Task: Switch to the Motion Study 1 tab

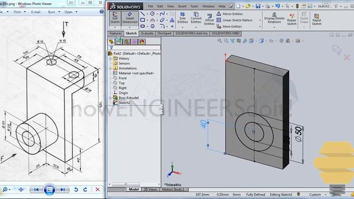Action: point(173,190)
